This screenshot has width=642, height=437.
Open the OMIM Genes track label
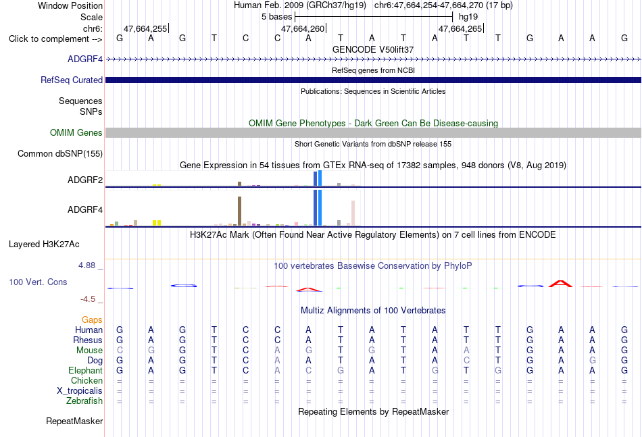point(76,132)
